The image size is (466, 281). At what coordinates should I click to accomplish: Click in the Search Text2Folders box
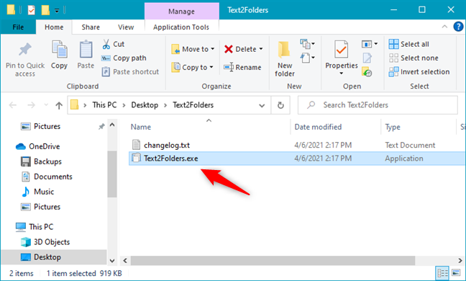click(x=378, y=105)
